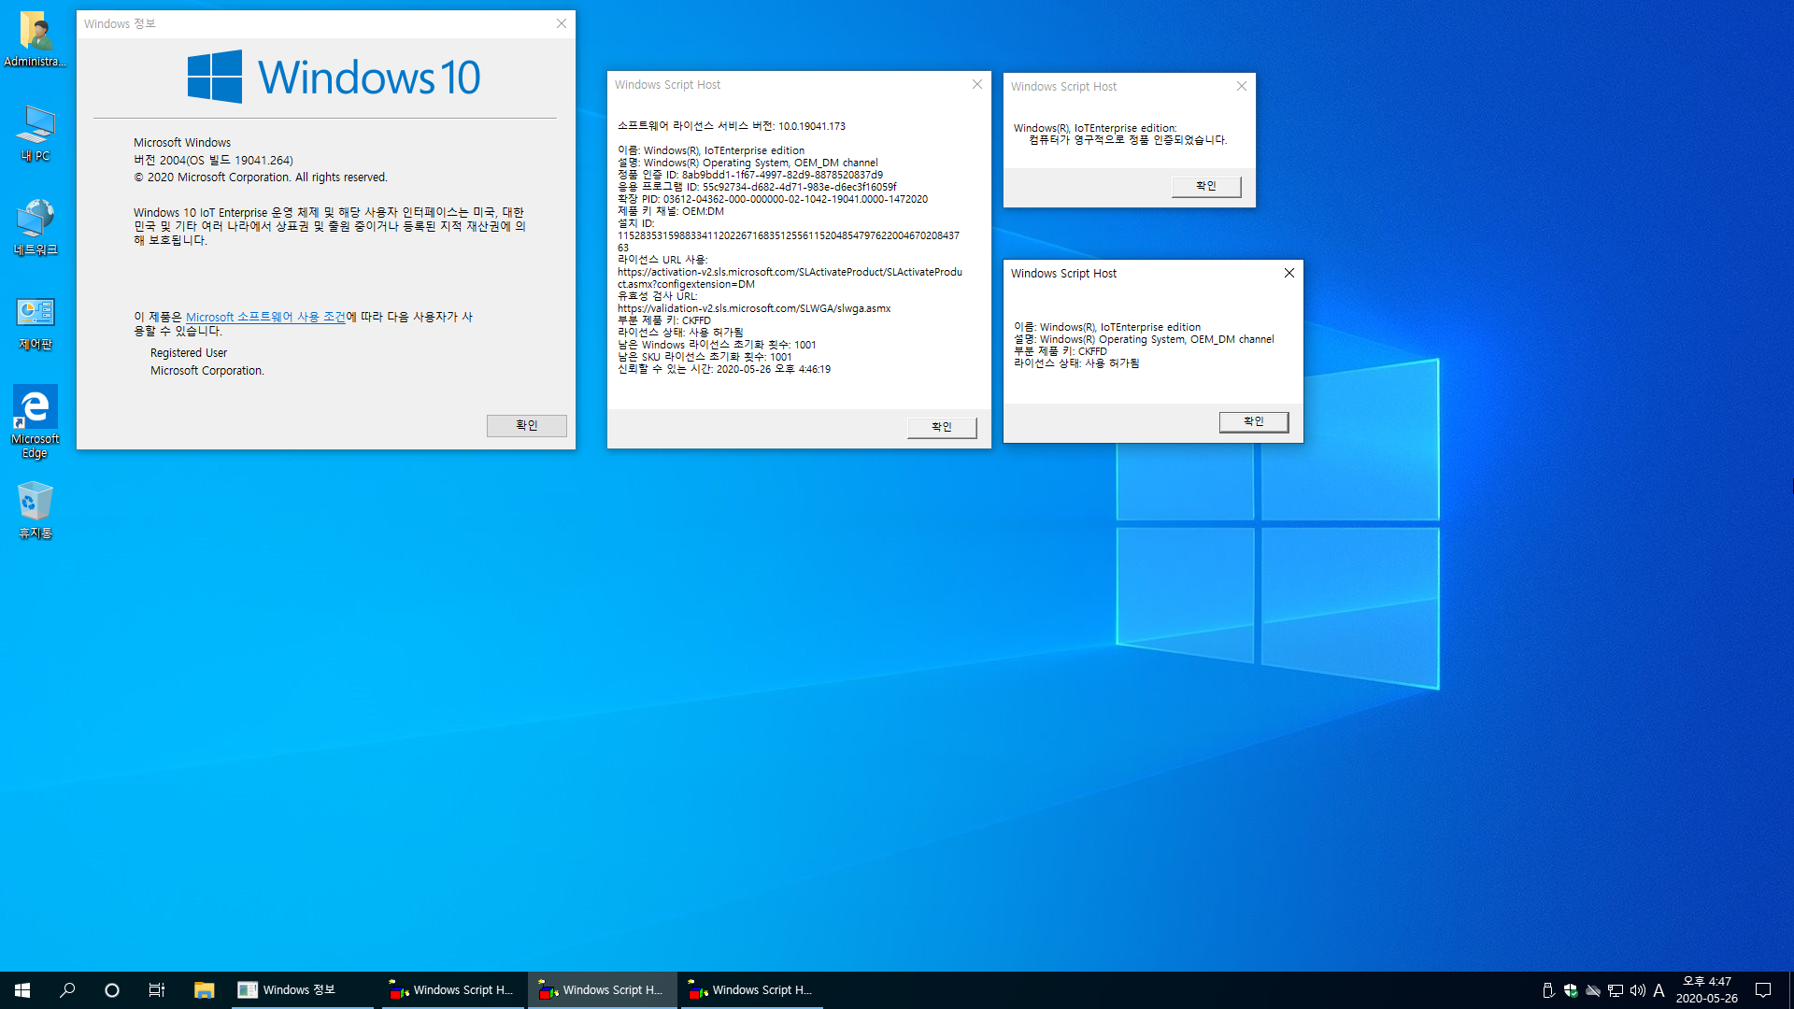Click the 버전 2004(OS 빌드 19041.264) text
The width and height of the screenshot is (1794, 1009).
click(213, 161)
